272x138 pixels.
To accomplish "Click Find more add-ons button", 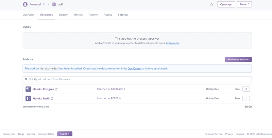I will pos(238,59).
